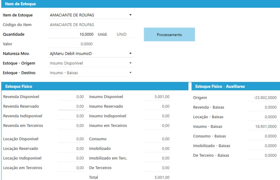Click the Revenda Reservado value field
This screenshot has width=280, height=180.
(72, 106)
